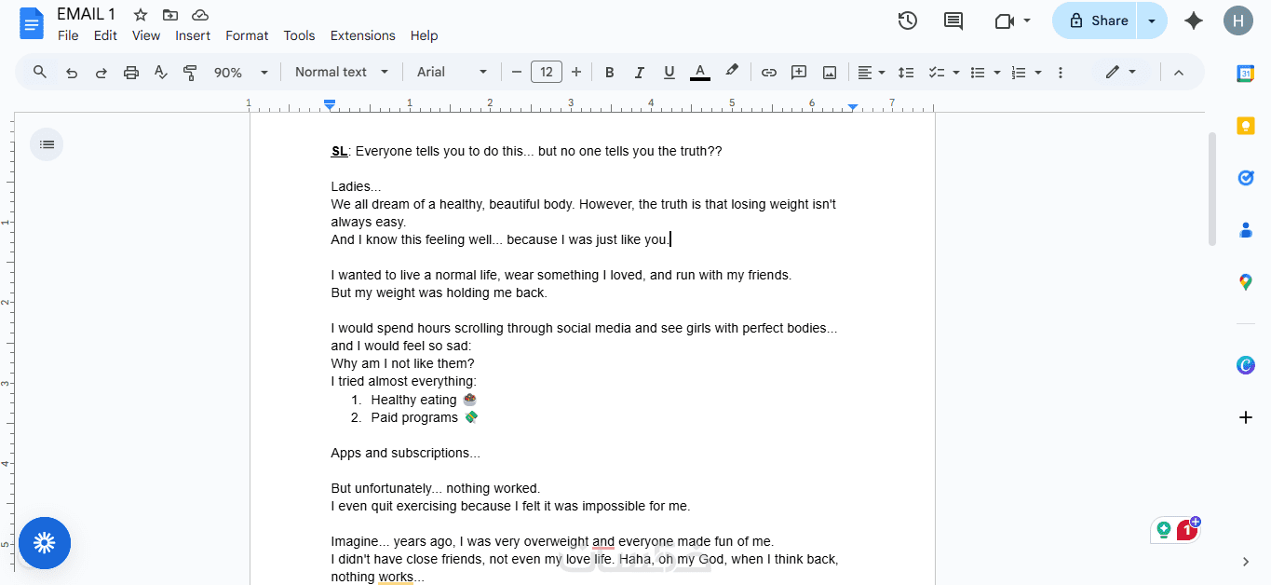
Task: Get add-ons with plus icon
Action: (1246, 417)
